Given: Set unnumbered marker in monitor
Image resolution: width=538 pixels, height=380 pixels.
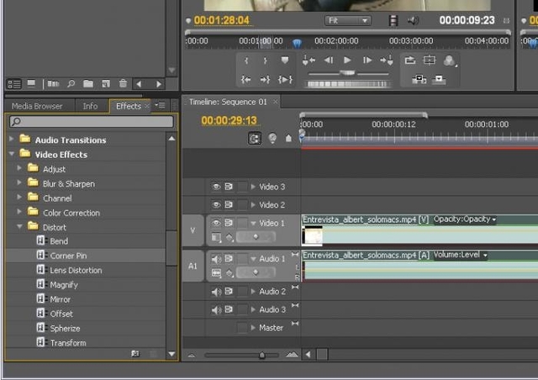Looking at the screenshot, I should 285,61.
